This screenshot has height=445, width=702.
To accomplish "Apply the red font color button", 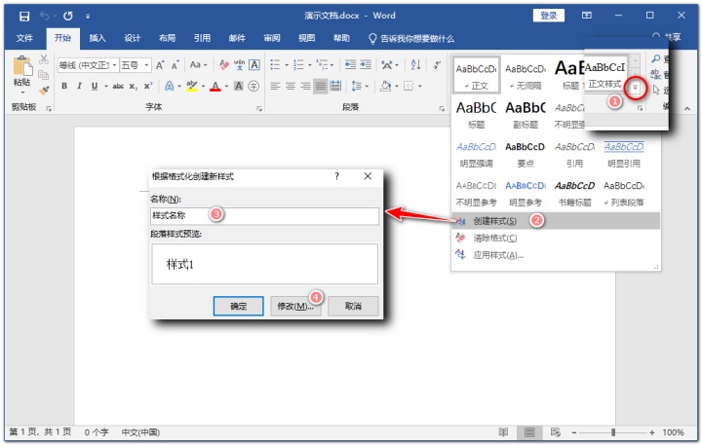I will (x=215, y=86).
